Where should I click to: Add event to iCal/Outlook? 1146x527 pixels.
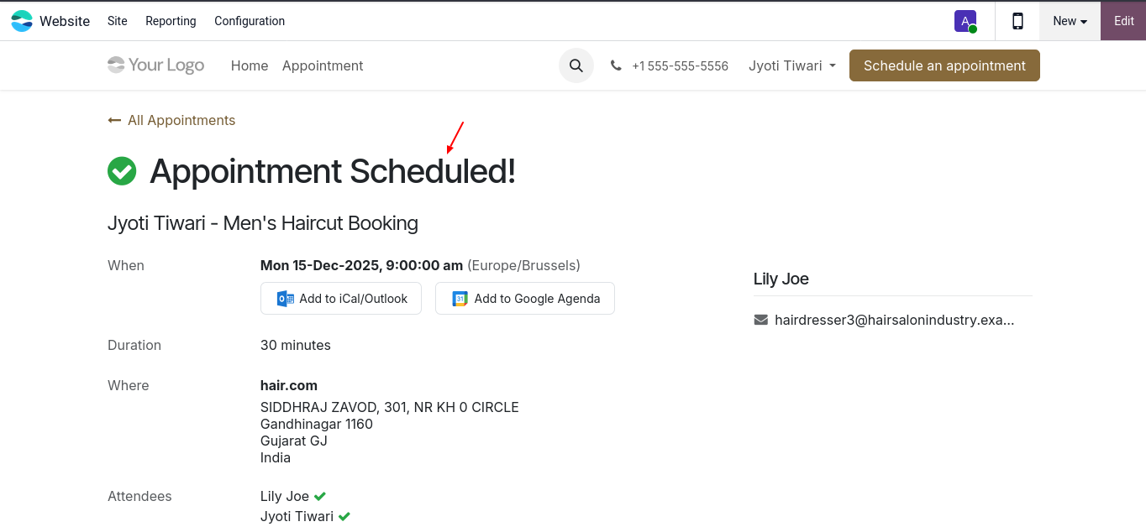tap(341, 299)
